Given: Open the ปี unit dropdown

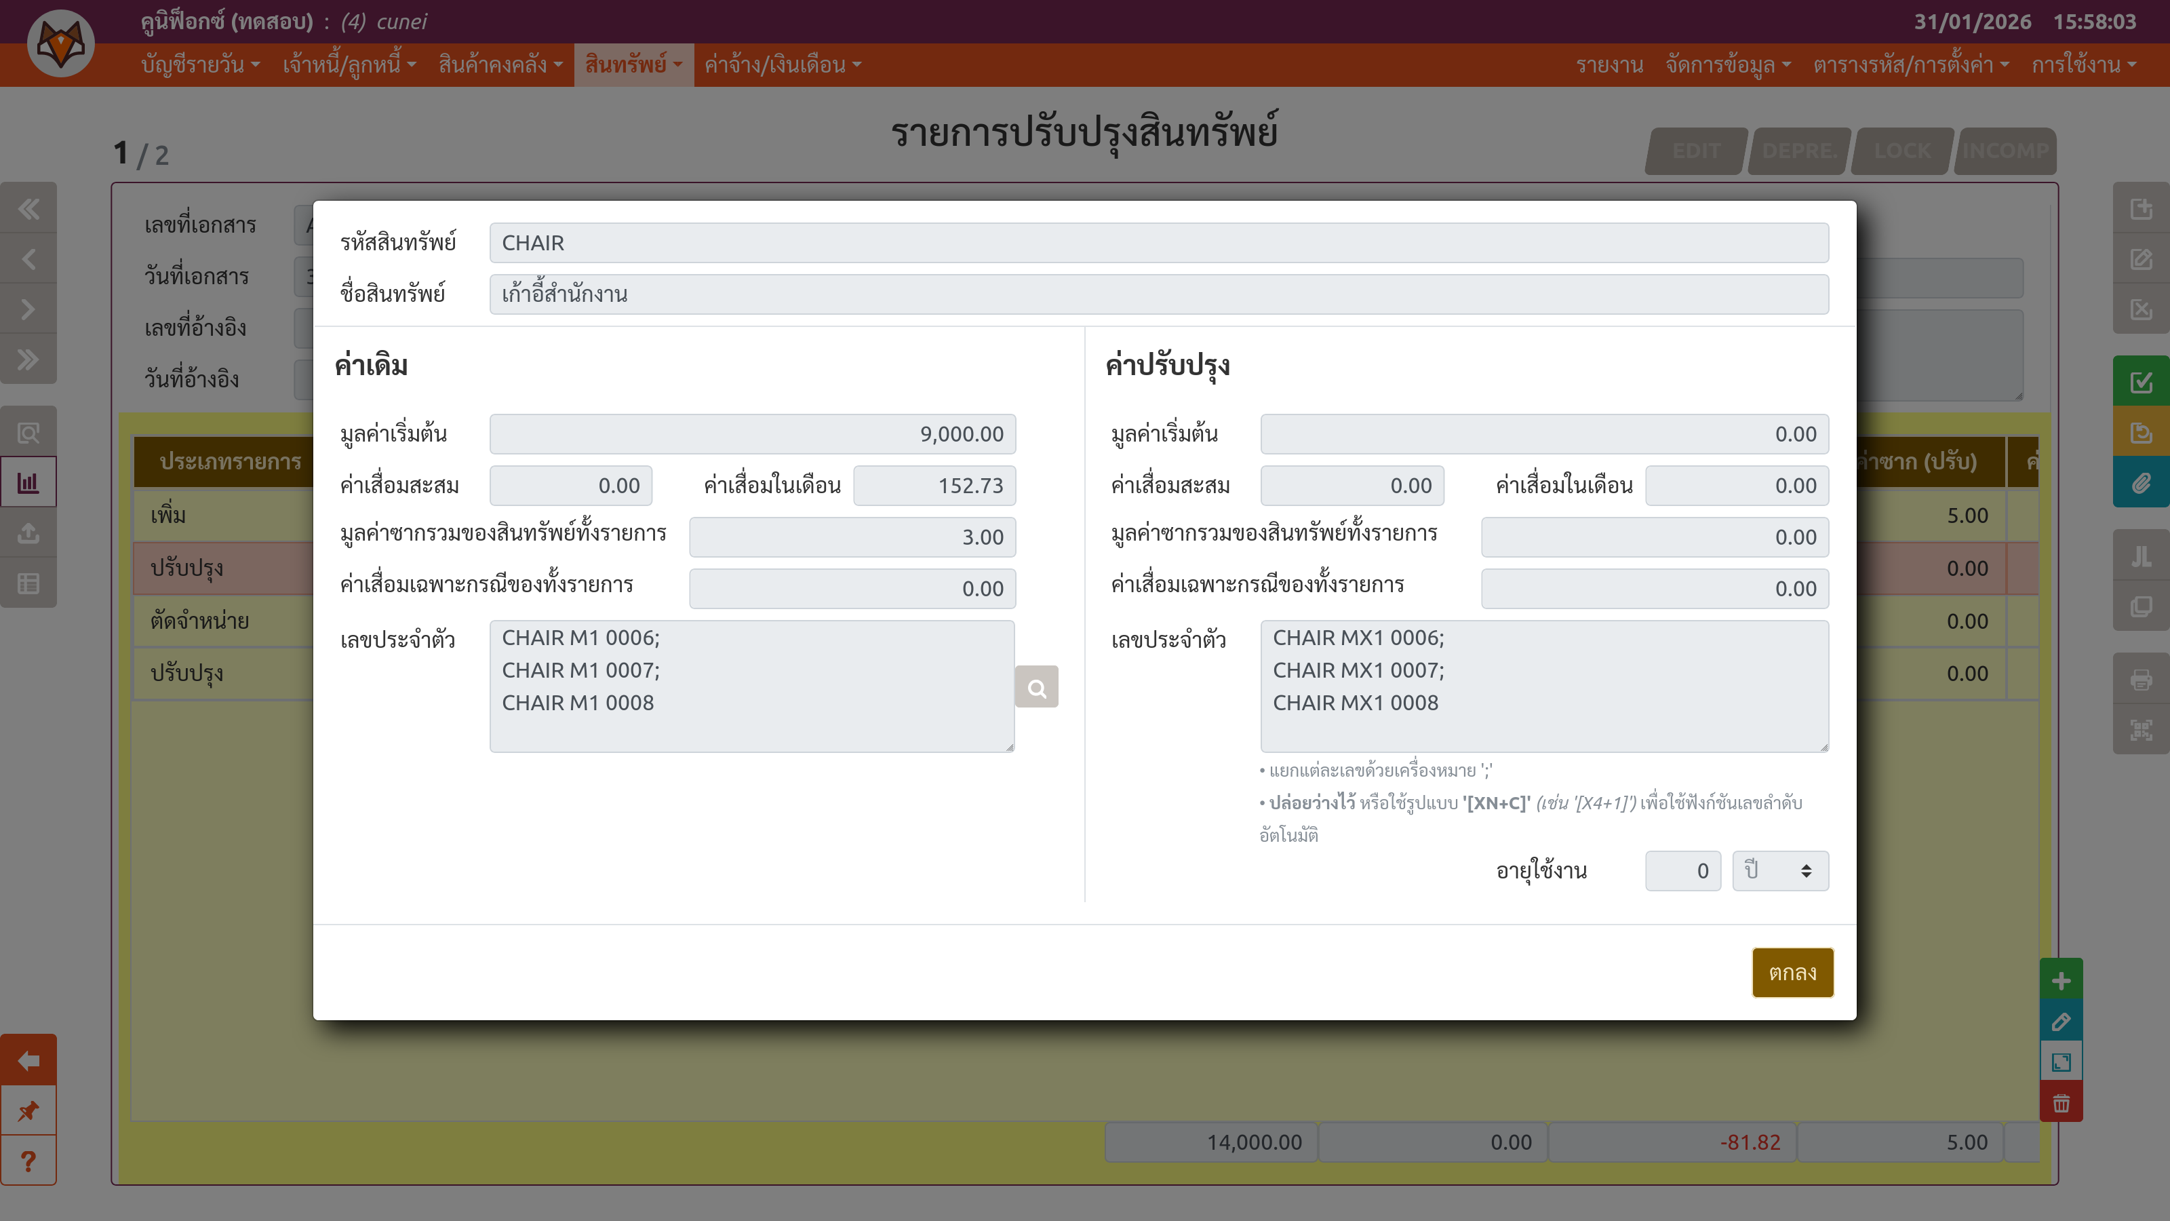Looking at the screenshot, I should click(1779, 870).
